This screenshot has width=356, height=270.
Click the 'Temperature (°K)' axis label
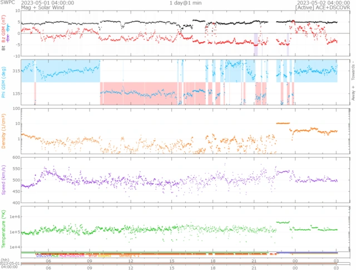3,229
